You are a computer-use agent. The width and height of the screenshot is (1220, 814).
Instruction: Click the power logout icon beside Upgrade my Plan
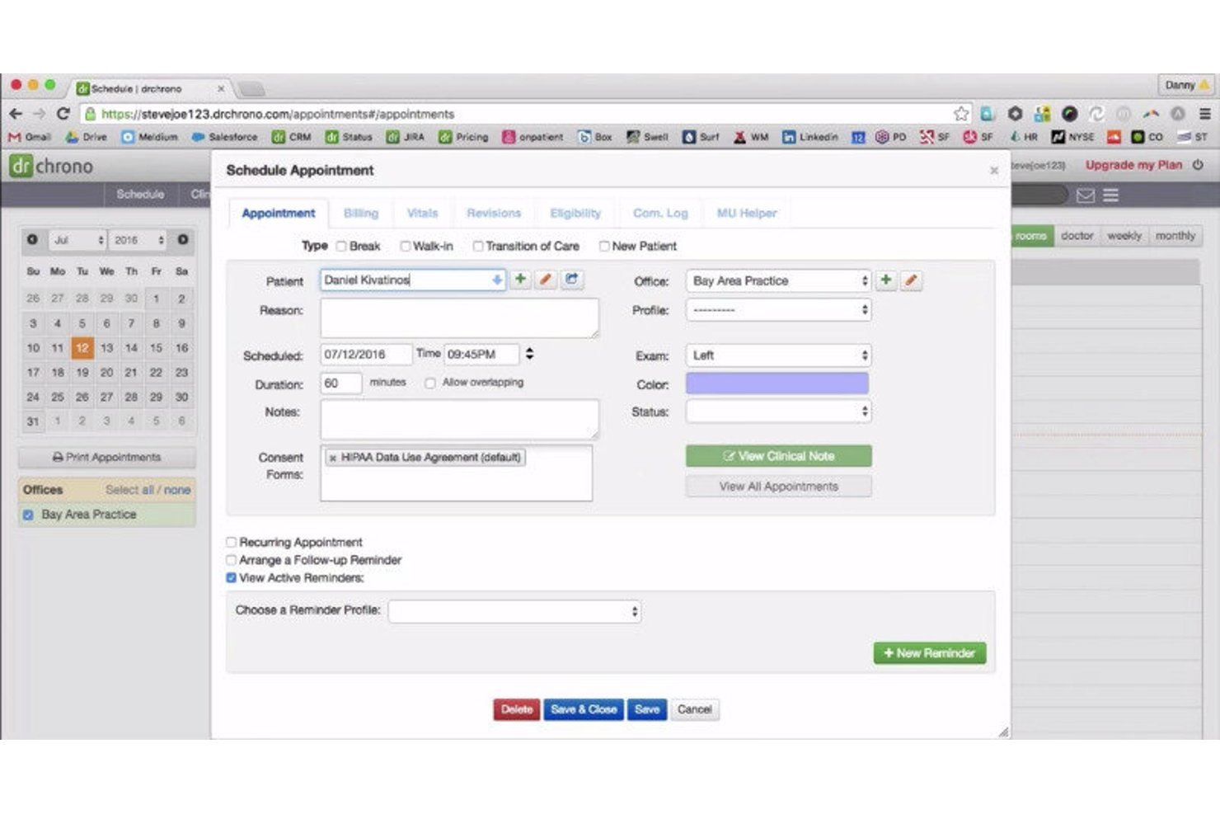click(1198, 165)
